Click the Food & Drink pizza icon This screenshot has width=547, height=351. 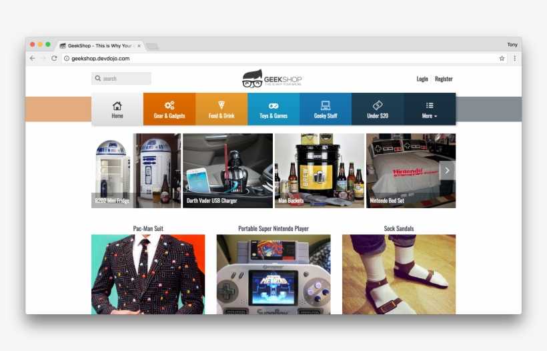pos(221,105)
